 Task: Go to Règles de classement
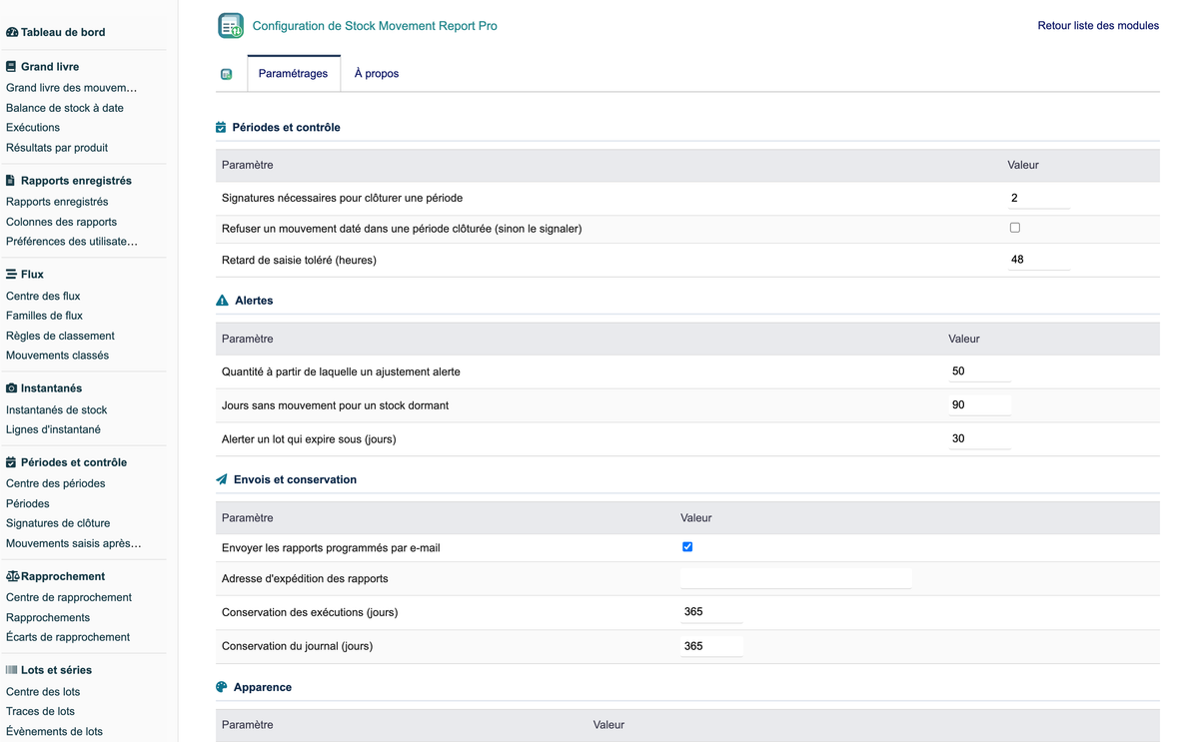pos(60,336)
